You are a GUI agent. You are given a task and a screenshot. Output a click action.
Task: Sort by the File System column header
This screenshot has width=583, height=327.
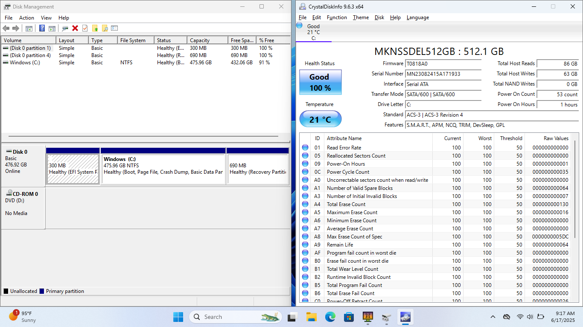pyautogui.click(x=135, y=40)
